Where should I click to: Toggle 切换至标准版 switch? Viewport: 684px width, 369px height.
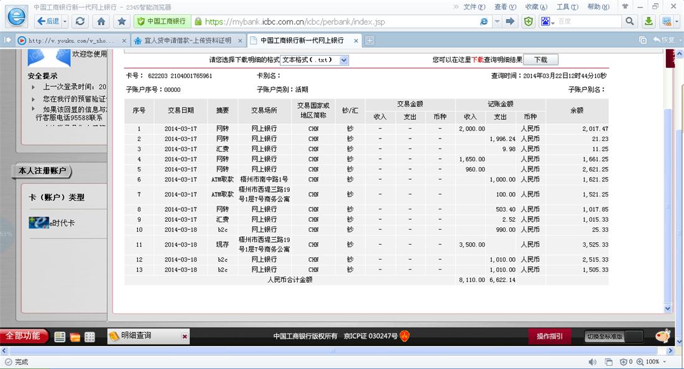point(614,336)
